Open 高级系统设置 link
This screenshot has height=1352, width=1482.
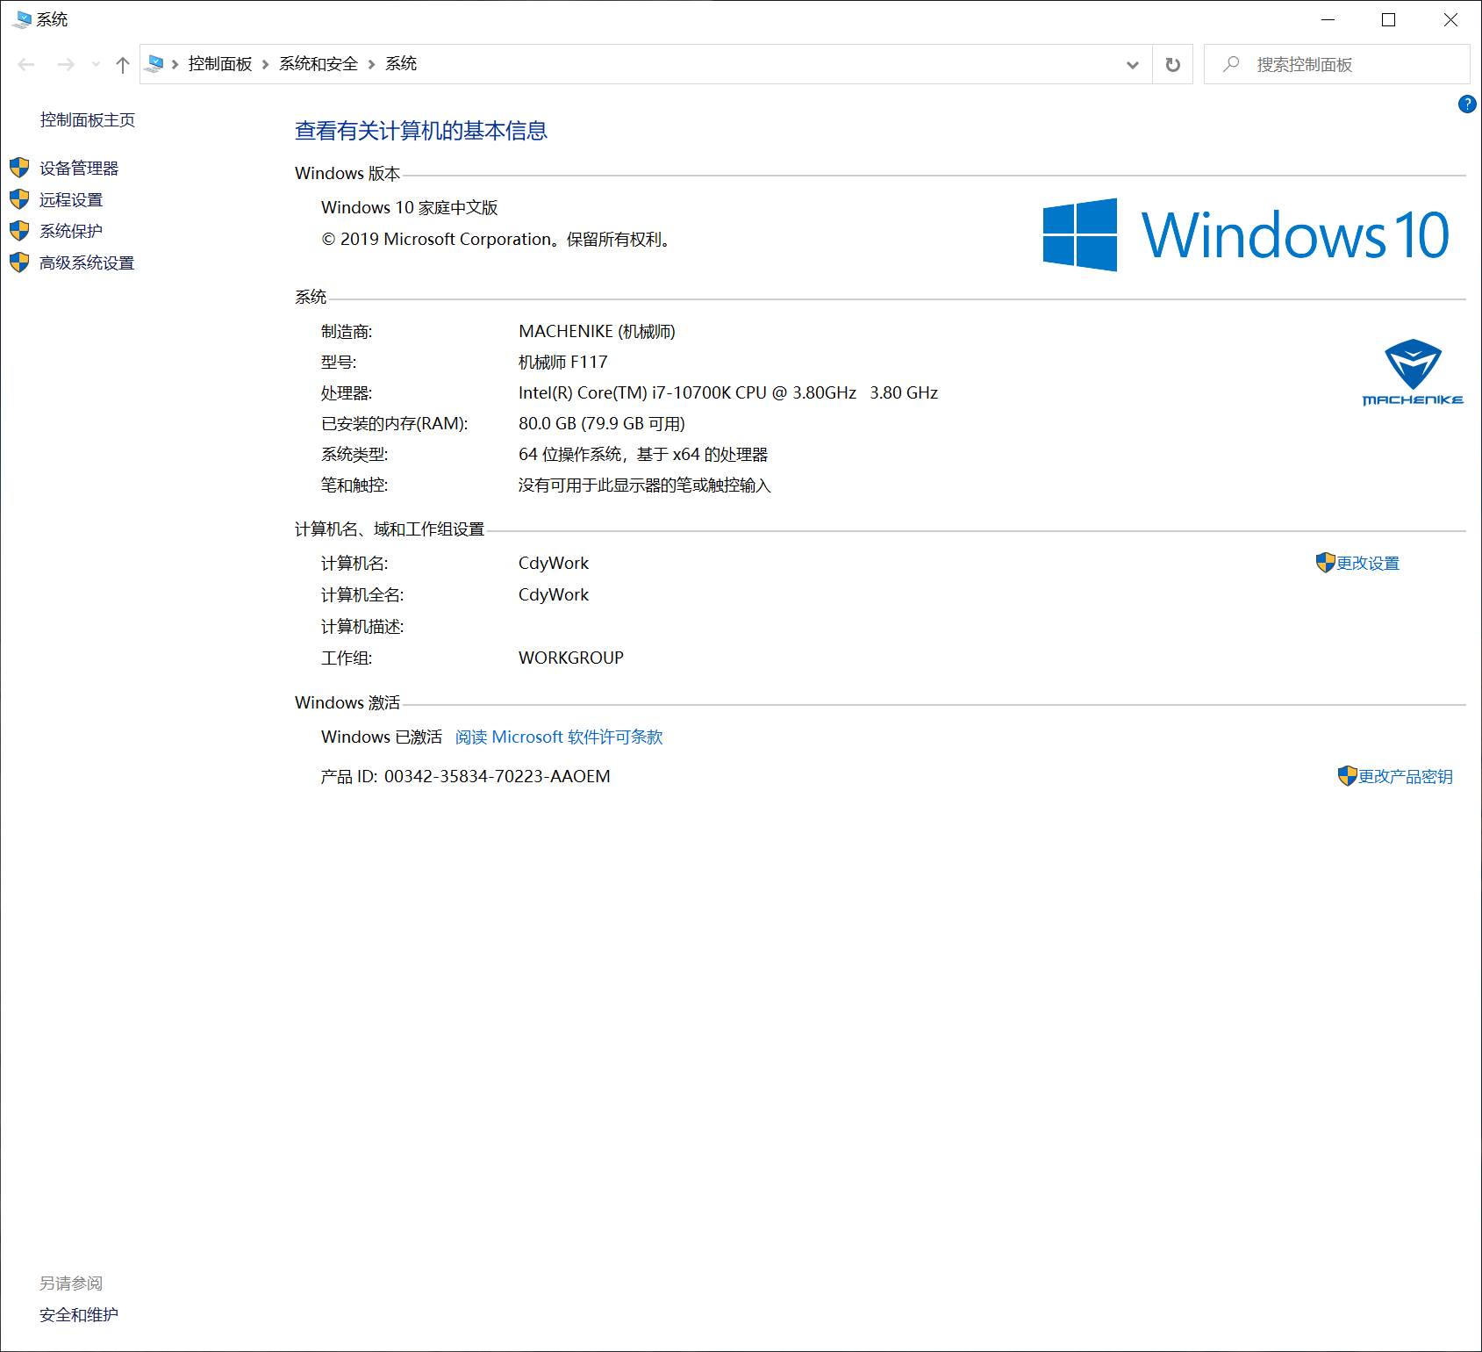click(x=87, y=263)
